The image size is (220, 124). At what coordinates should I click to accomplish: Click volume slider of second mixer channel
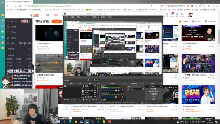[109, 97]
